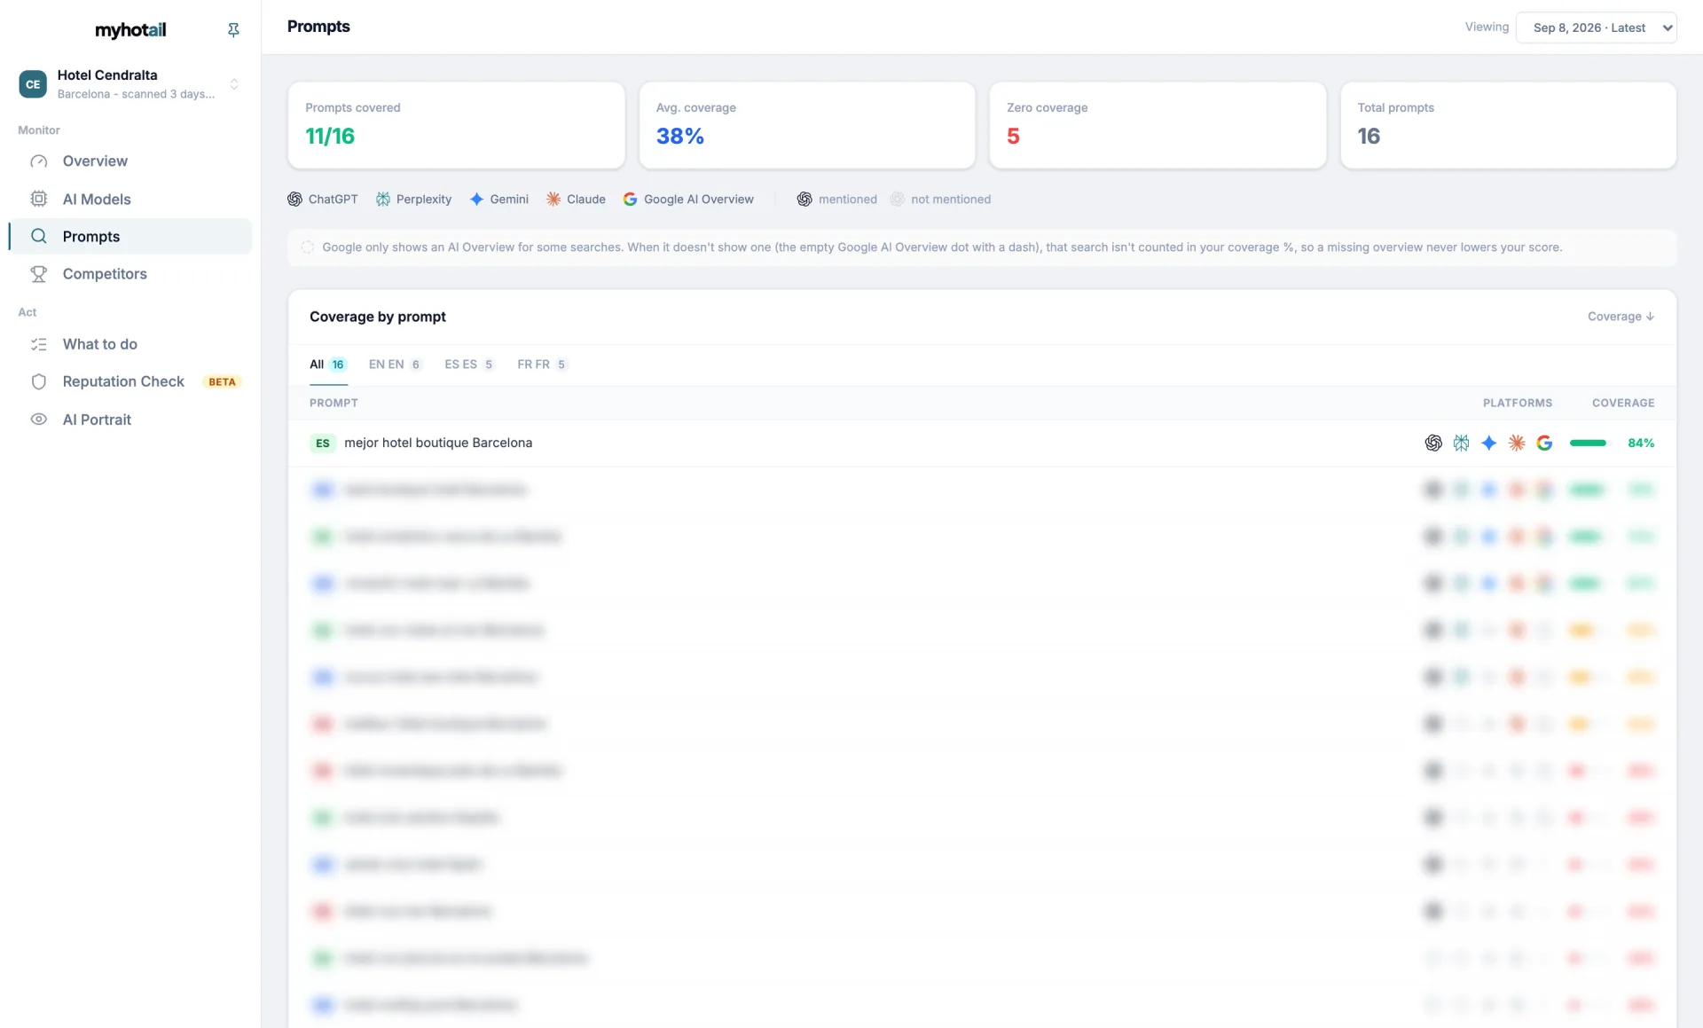The width and height of the screenshot is (1703, 1028).
Task: Click the pin sidebar icon
Action: [x=233, y=30]
